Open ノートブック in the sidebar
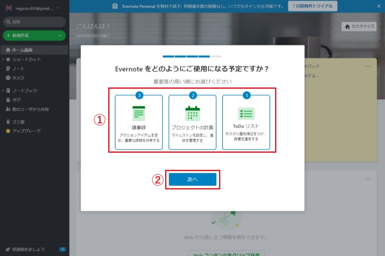The image size is (385, 256). click(x=24, y=90)
